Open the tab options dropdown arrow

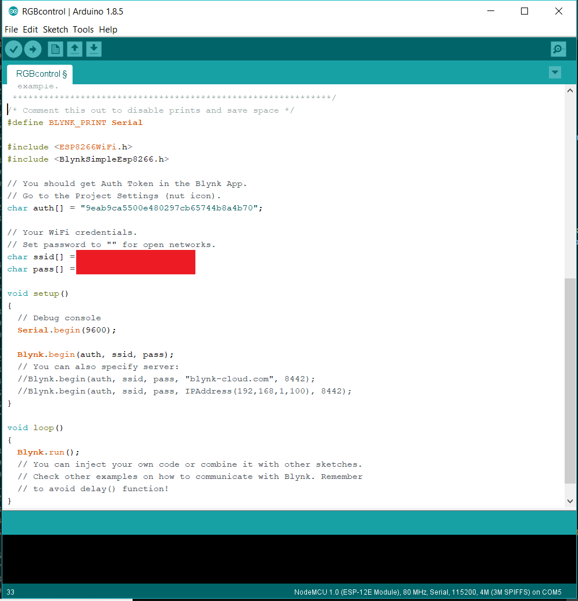(555, 73)
